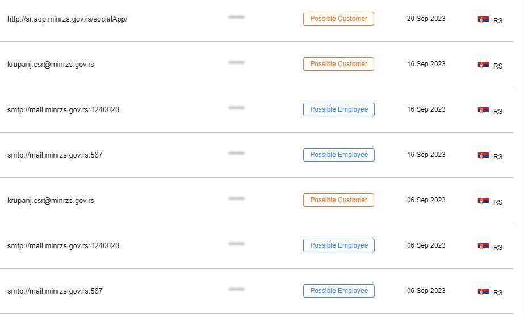Select Possible Customer tag dated 20 Sep 2023
This screenshot has width=524, height=318.
click(338, 19)
